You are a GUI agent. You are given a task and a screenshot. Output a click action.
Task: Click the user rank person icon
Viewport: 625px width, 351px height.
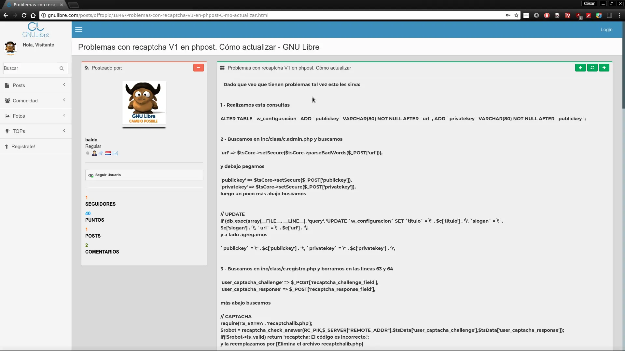click(x=94, y=153)
